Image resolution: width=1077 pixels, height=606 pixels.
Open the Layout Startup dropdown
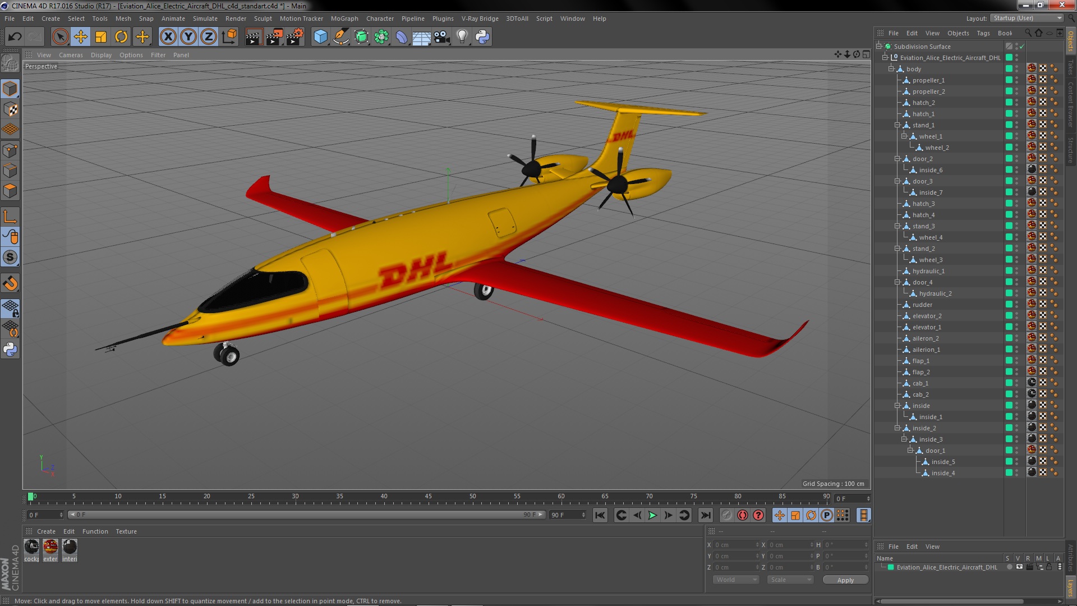pos(1027,18)
